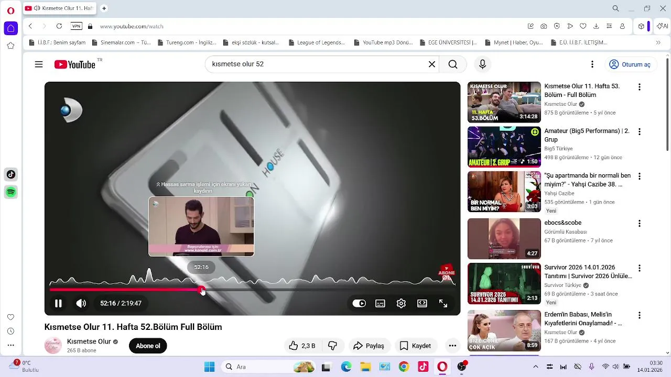
Task: Turn on subtitles with the captions button
Action: 381,303
